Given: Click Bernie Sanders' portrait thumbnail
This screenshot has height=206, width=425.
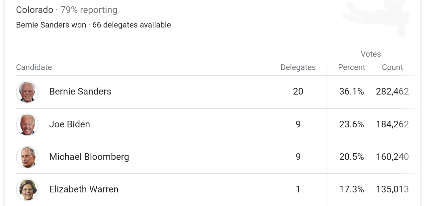Looking at the screenshot, I should point(27,92).
